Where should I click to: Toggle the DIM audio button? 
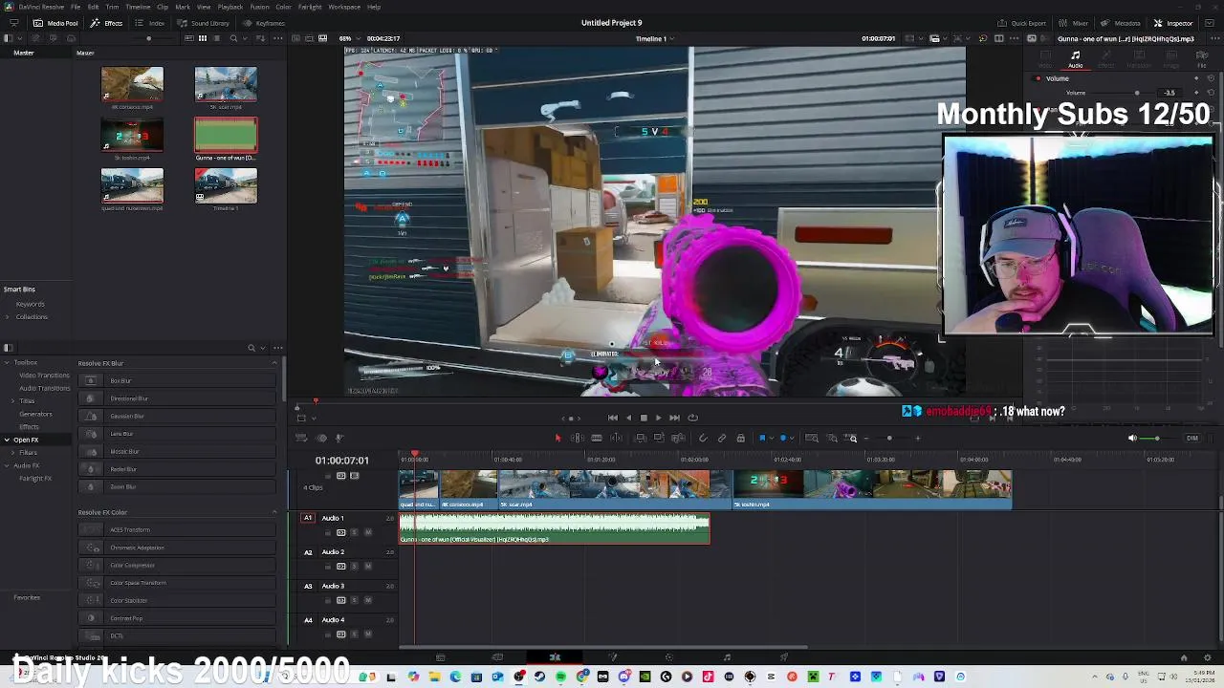click(1191, 439)
